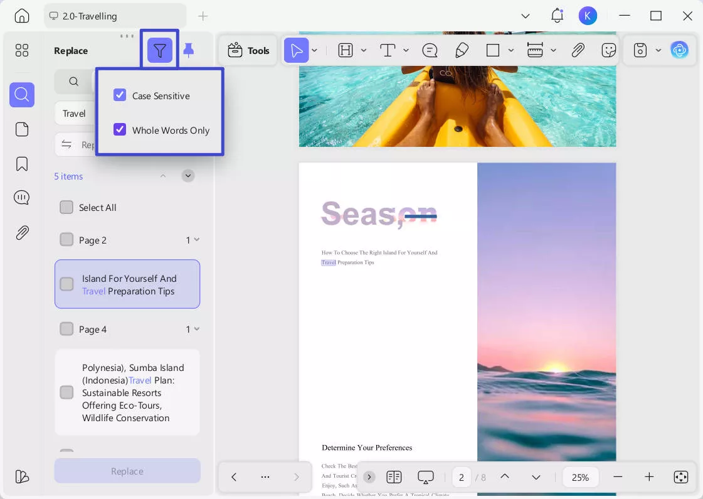Open the text tool dropdown arrow
Image resolution: width=703 pixels, height=499 pixels.
(x=406, y=51)
